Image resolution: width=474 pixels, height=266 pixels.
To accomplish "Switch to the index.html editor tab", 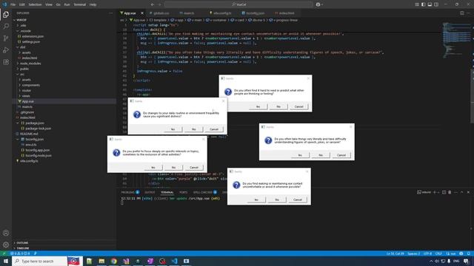I will tap(287, 13).
